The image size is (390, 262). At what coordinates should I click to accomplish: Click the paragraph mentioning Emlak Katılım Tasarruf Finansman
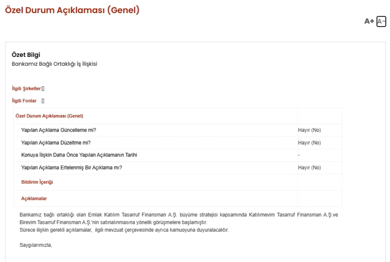click(179, 218)
